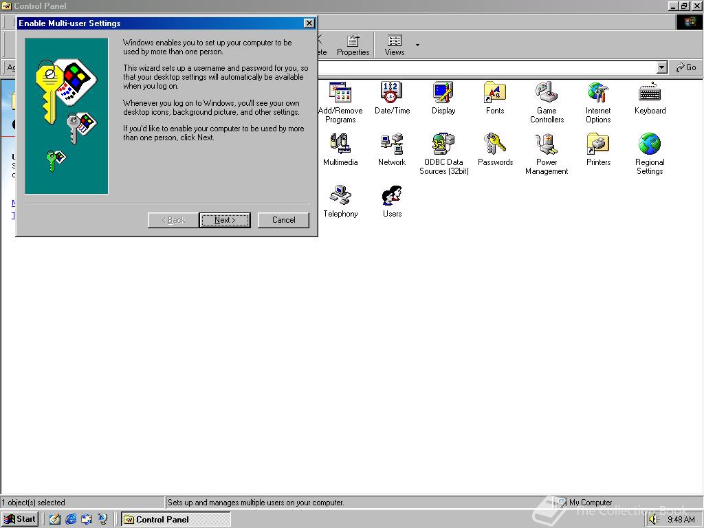704x528 pixels.
Task: Open the Add/Remove Programs icon
Action: click(x=340, y=102)
